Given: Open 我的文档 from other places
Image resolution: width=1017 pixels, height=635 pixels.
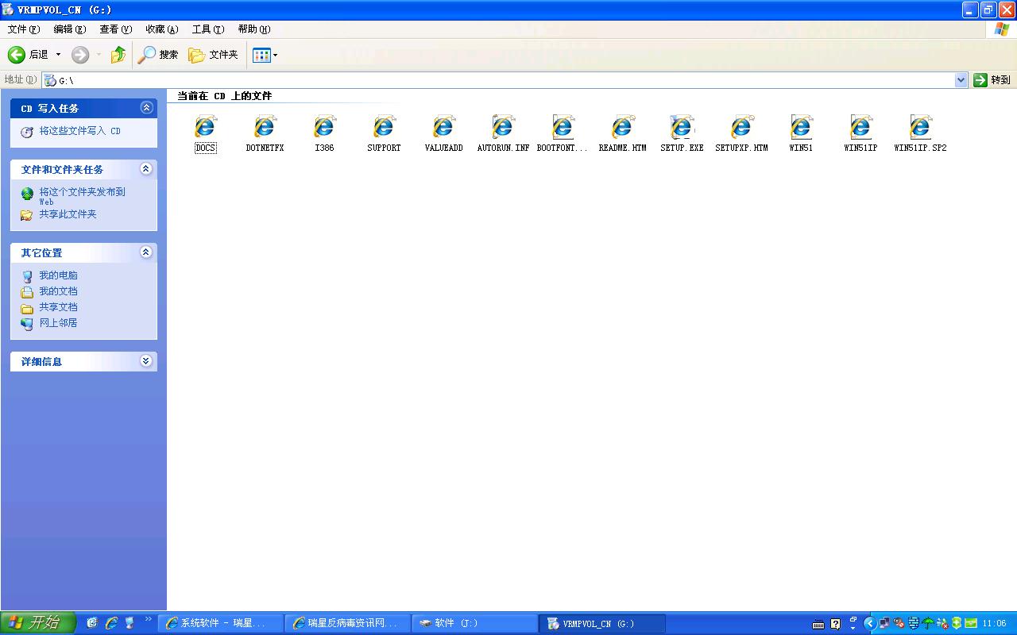Looking at the screenshot, I should [x=59, y=291].
